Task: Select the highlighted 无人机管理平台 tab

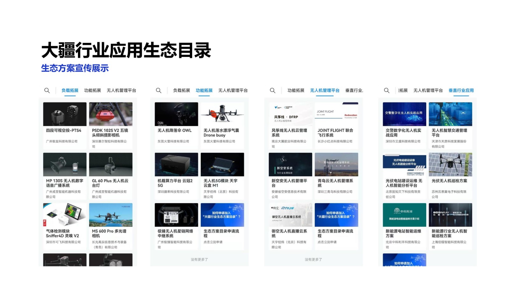Action: (x=324, y=91)
